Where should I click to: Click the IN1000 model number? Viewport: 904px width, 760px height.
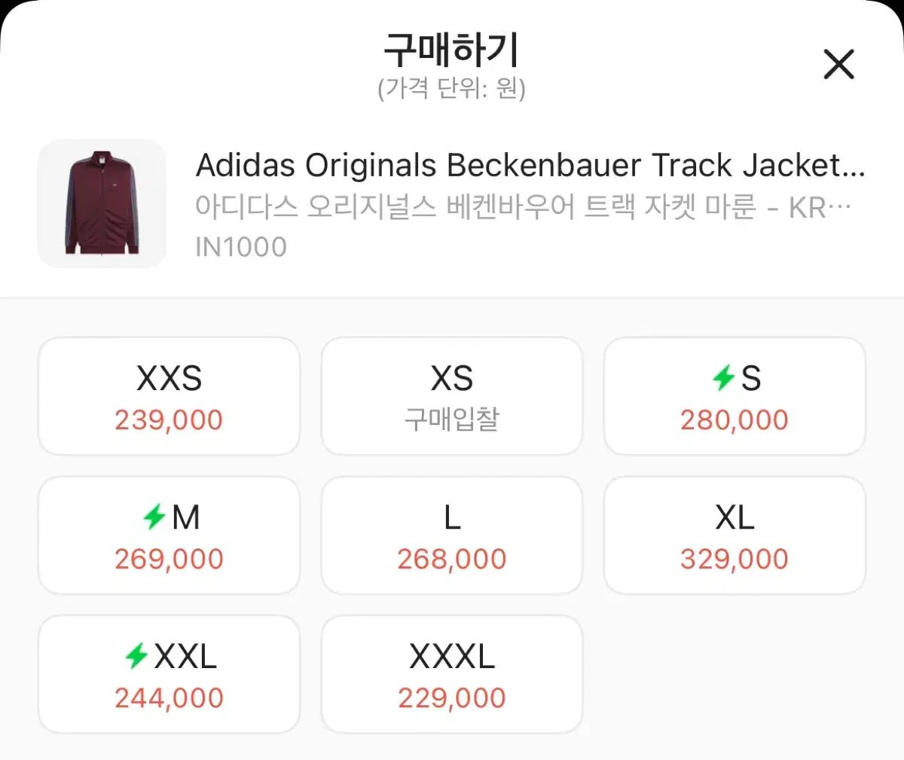tap(241, 247)
